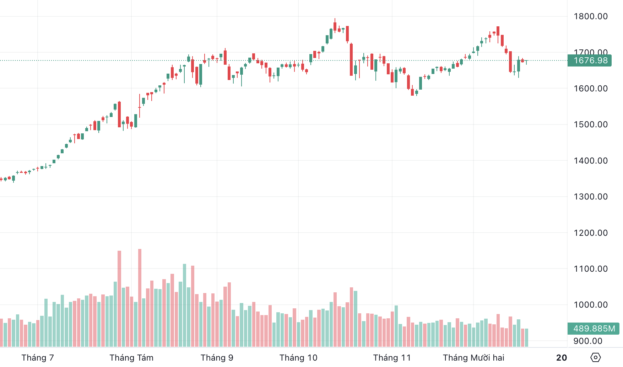Click the 1800.00 price scale label

click(x=591, y=16)
